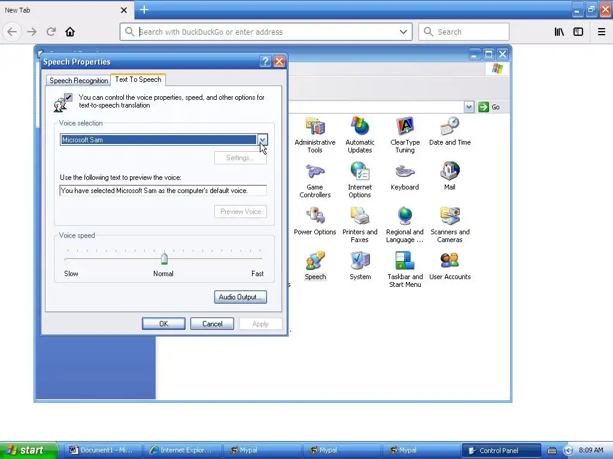Open the Windows Start button

point(29,450)
